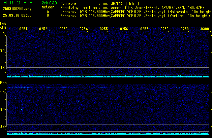Image resolution: width=212 pixels, height=138 pixels.
Task: Click the 0251 time marker
Action: [23, 29]
